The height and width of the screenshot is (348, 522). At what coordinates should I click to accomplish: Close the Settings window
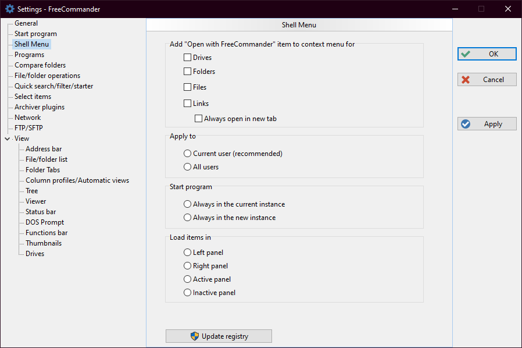(x=508, y=9)
